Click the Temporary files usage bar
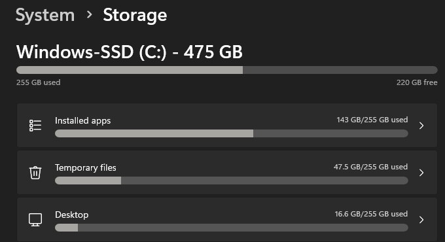 click(232, 181)
